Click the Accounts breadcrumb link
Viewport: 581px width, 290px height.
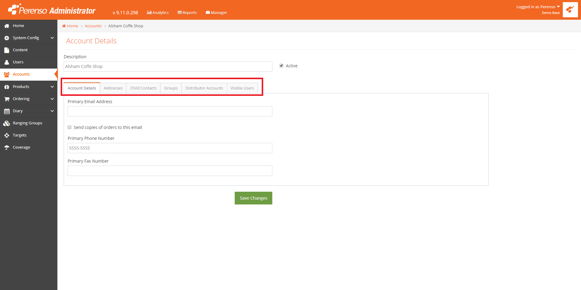(x=93, y=26)
